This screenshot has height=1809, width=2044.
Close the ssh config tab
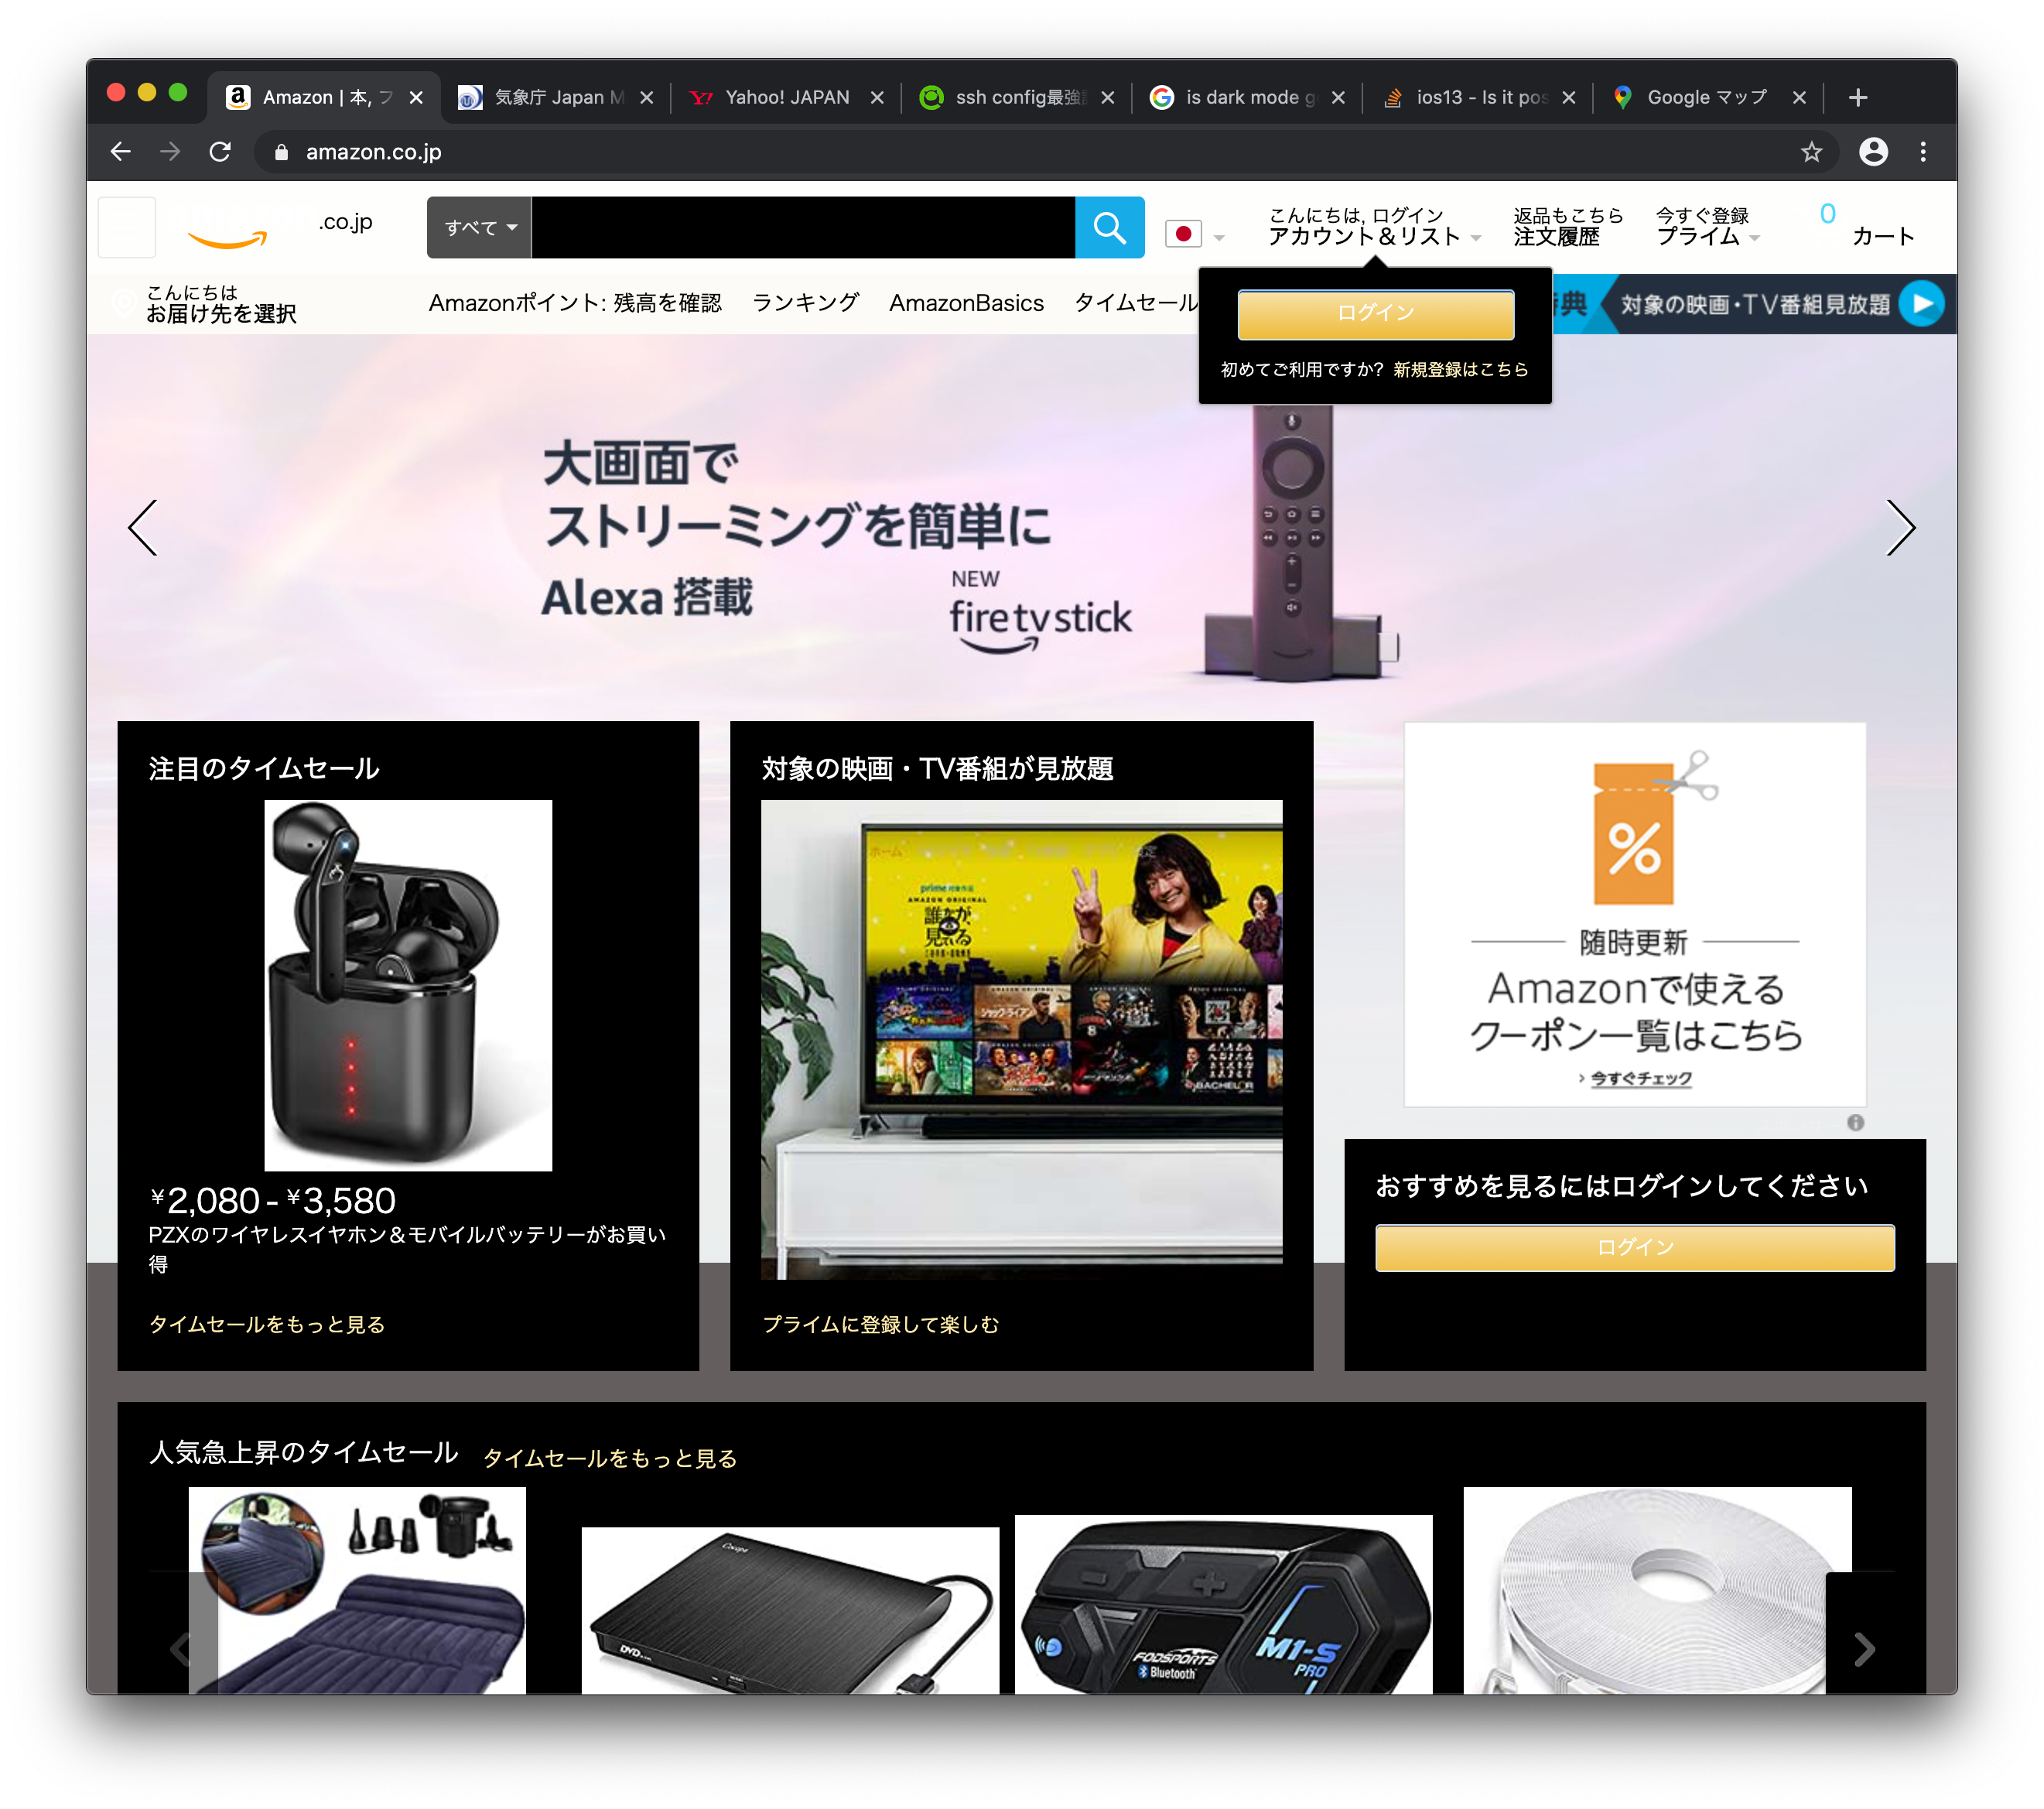[x=1107, y=97]
